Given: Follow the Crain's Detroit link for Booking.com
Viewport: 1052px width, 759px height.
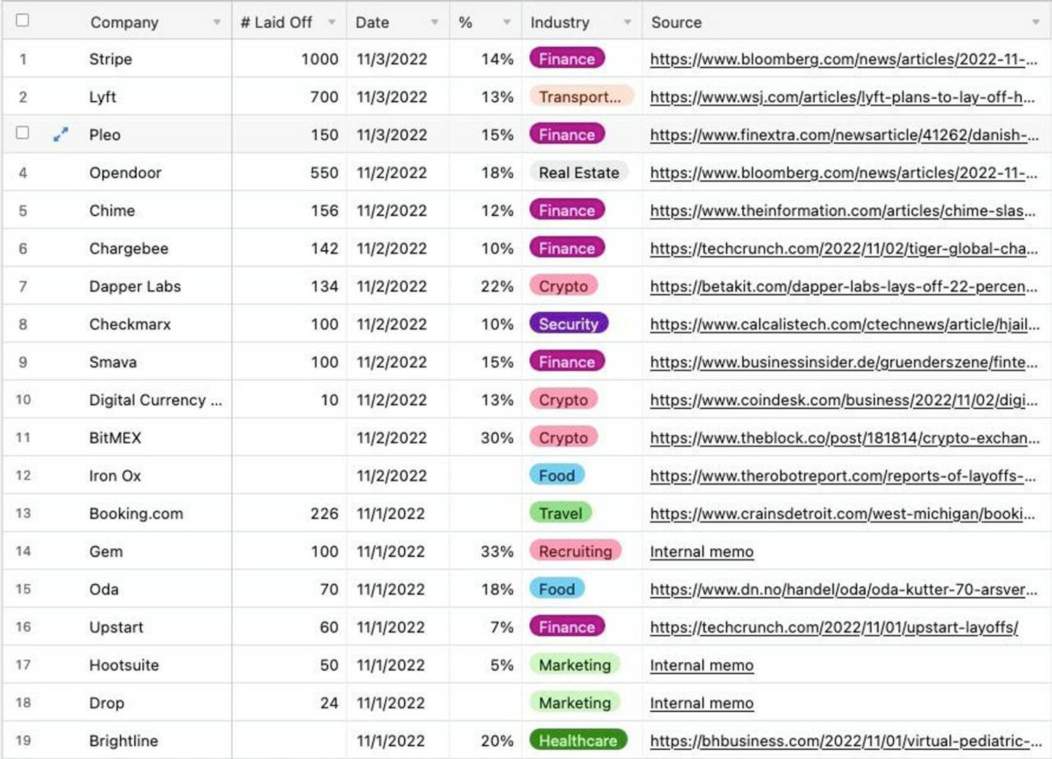Looking at the screenshot, I should point(842,514).
